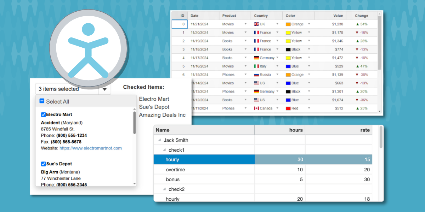Click the red down arrow beside -36%
The height and width of the screenshot is (212, 425).
pos(356,100)
